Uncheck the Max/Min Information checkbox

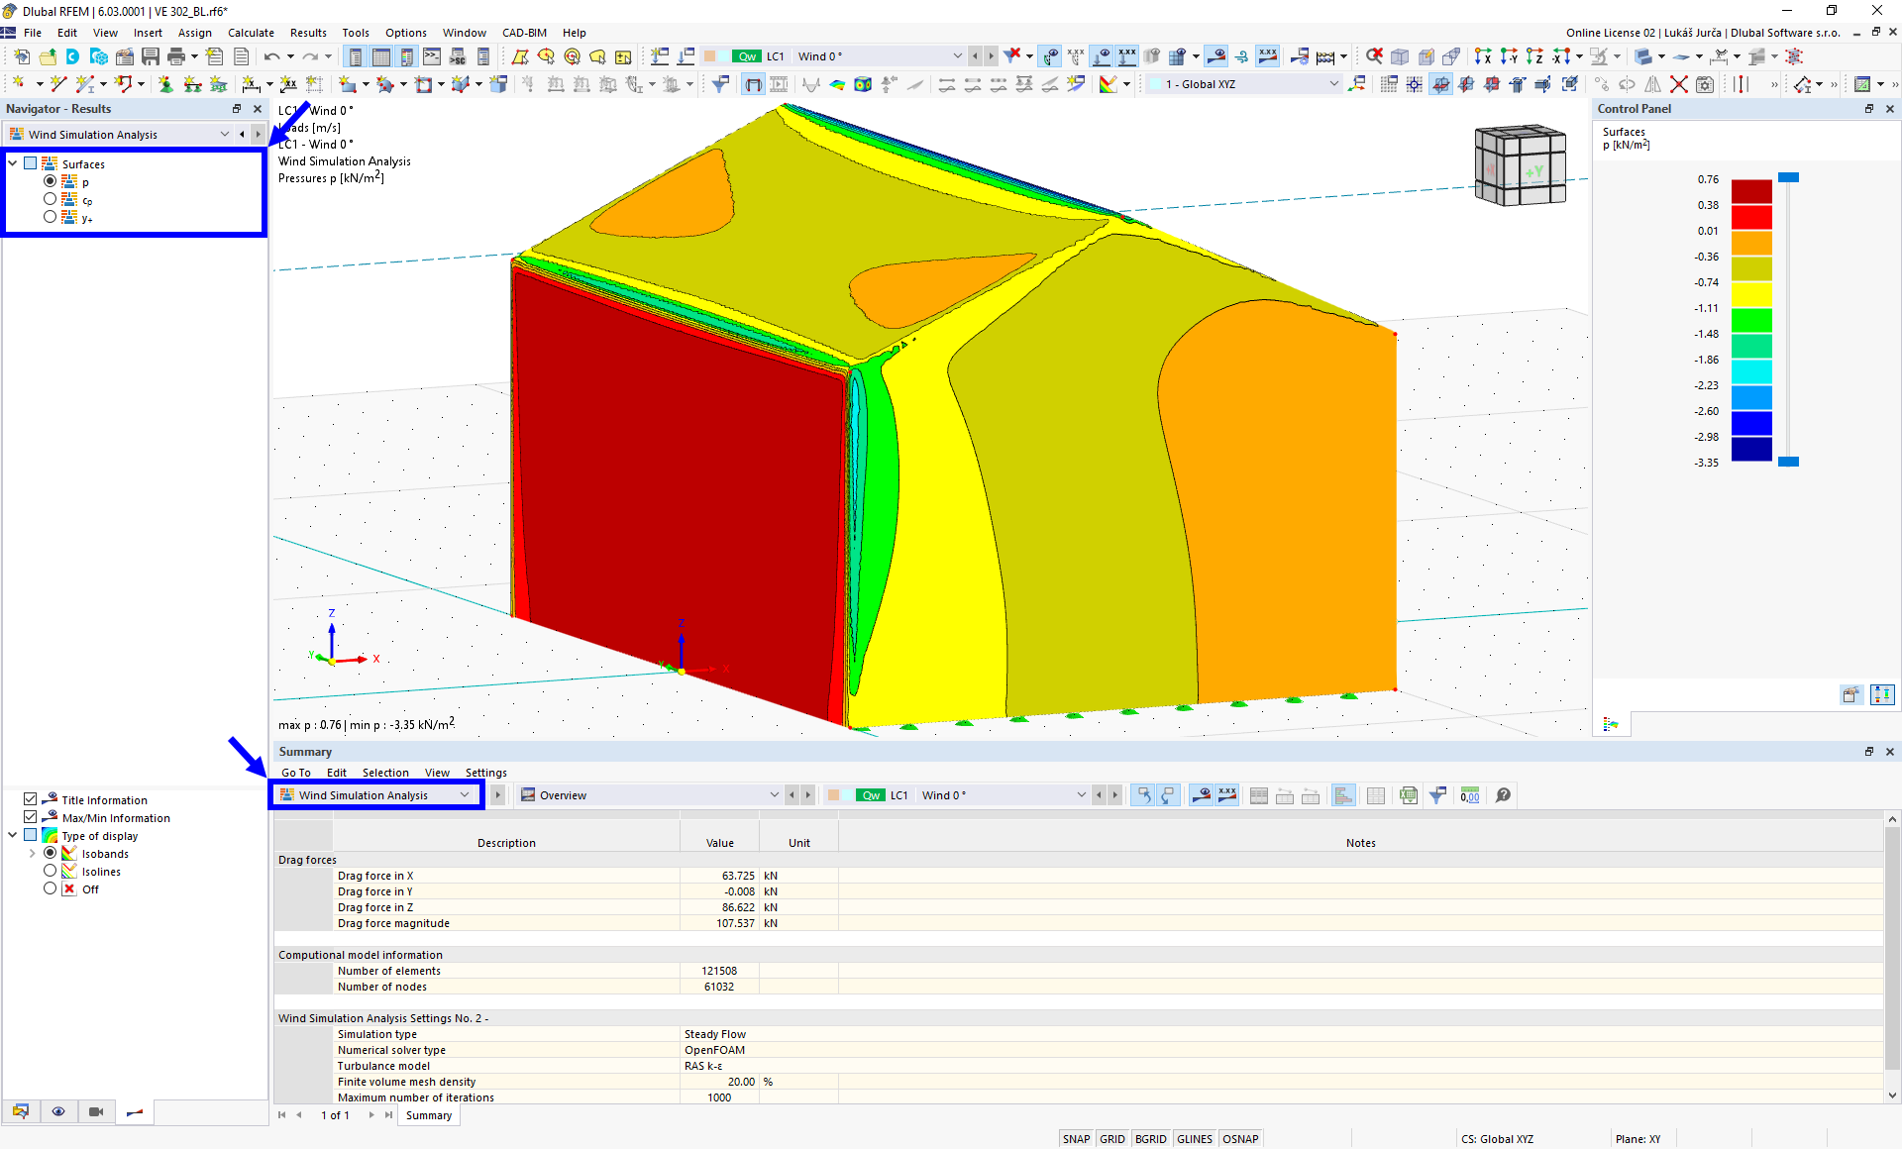pyautogui.click(x=29, y=817)
